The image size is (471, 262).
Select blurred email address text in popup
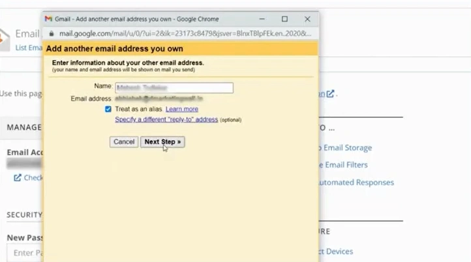[x=159, y=98]
